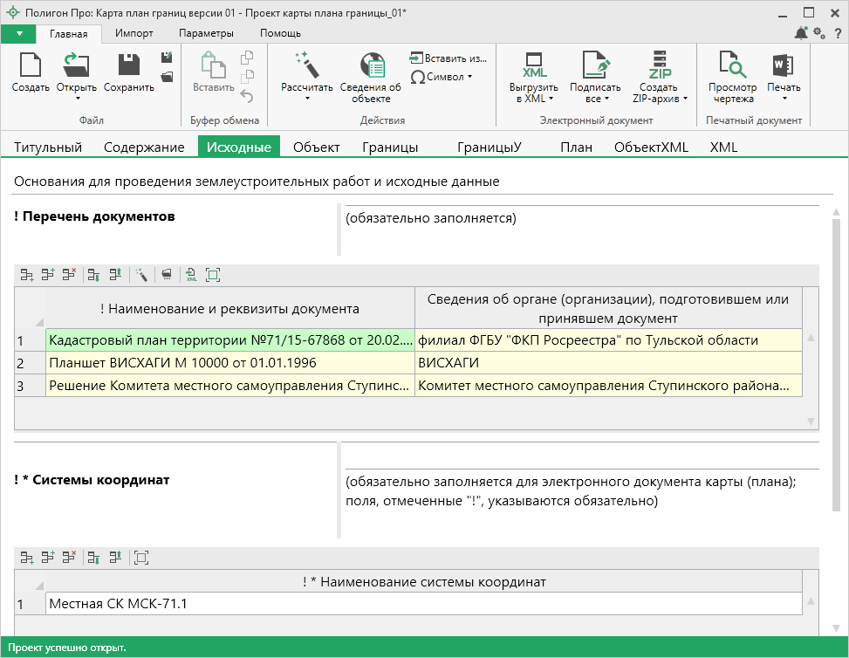Image resolution: width=849 pixels, height=658 pixels.
Task: Switch to the Границы tab
Action: [390, 147]
